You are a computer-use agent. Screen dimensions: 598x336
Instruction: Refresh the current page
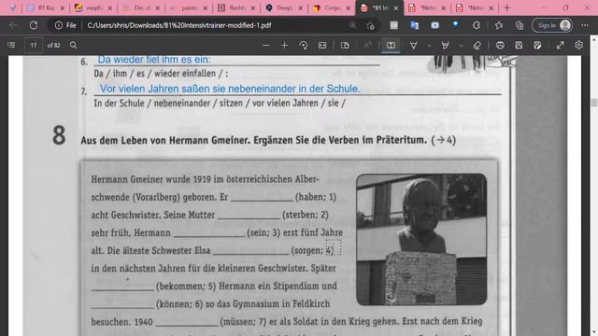(34, 25)
